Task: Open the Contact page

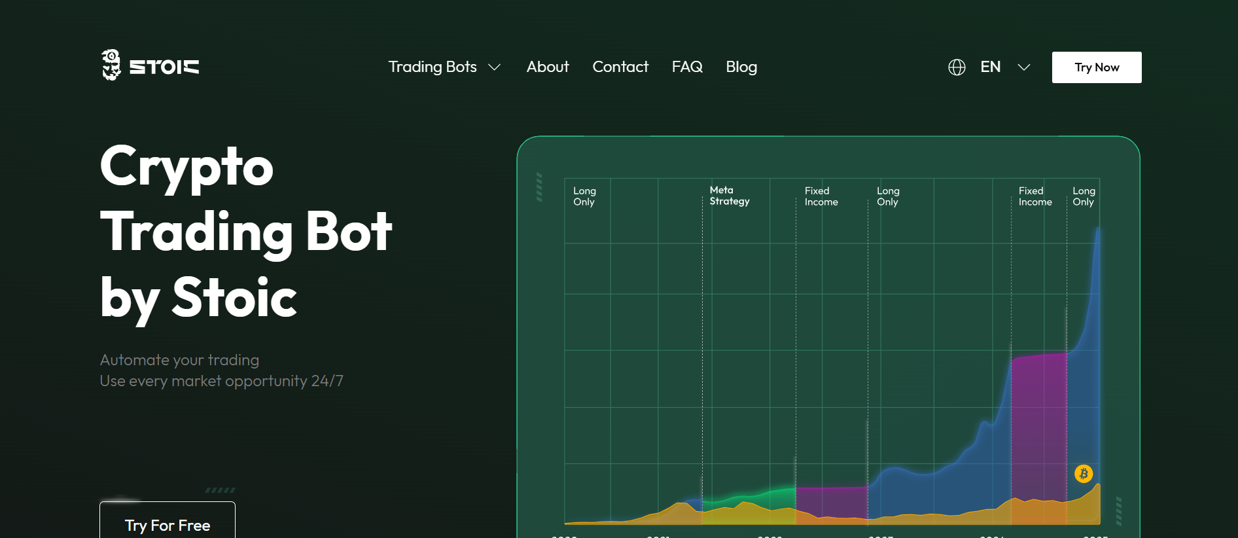Action: click(x=620, y=67)
